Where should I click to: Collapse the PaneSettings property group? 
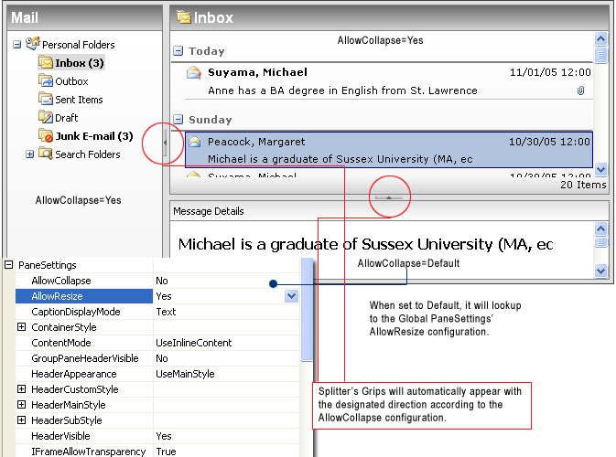pos(8,265)
